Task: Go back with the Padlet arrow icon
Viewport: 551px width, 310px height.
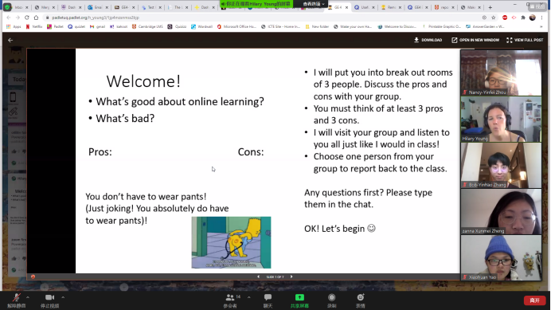Action: 10,40
